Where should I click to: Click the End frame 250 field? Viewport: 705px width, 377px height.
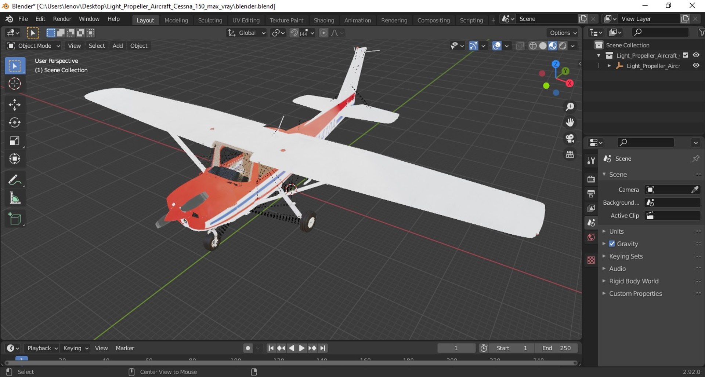tap(557, 348)
